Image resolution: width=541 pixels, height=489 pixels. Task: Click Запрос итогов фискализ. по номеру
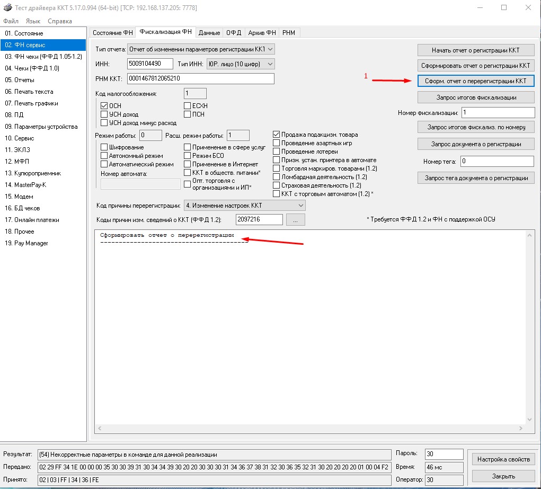tap(476, 127)
